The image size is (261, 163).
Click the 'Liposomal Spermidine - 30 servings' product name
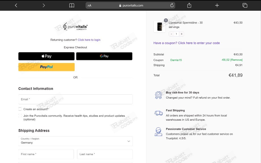[x=186, y=25]
